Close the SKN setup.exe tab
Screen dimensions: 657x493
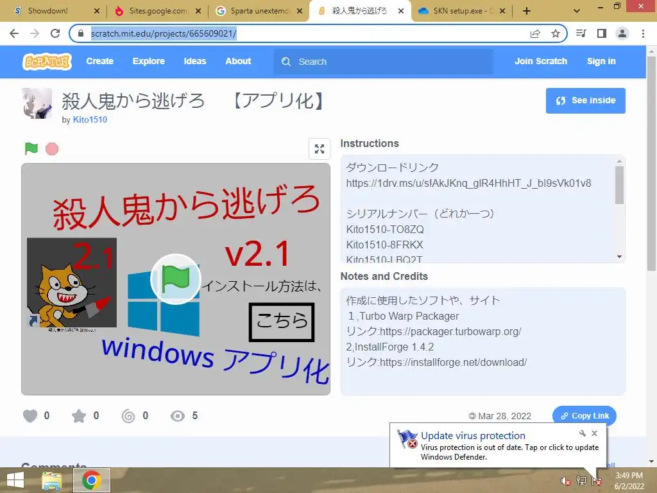[502, 12]
